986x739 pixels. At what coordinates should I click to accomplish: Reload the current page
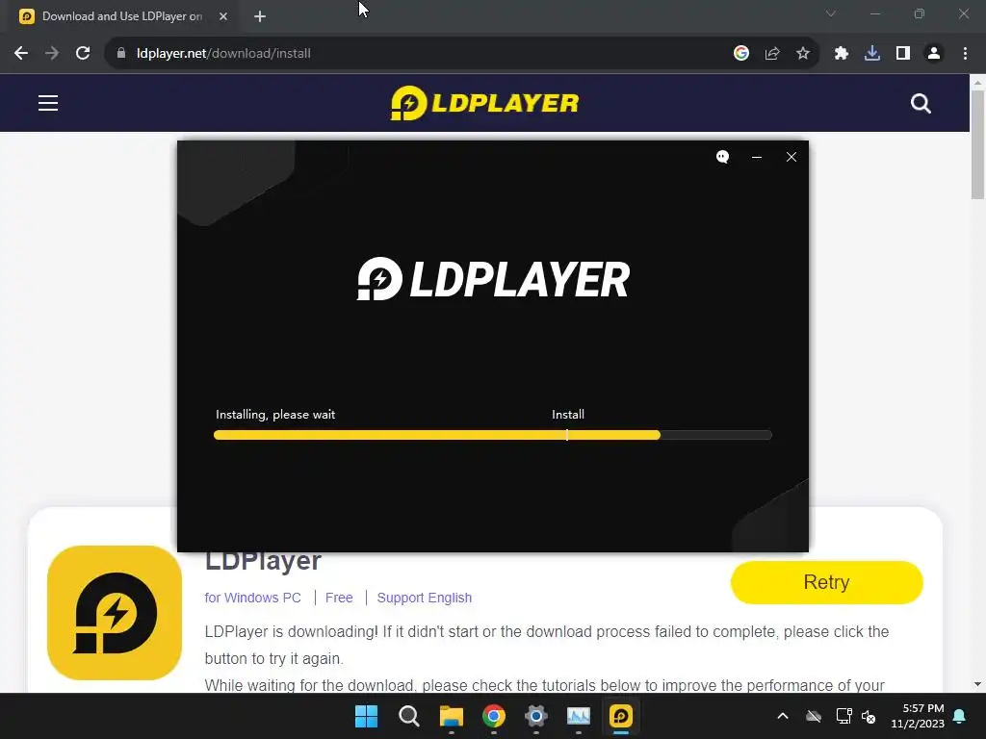[83, 54]
